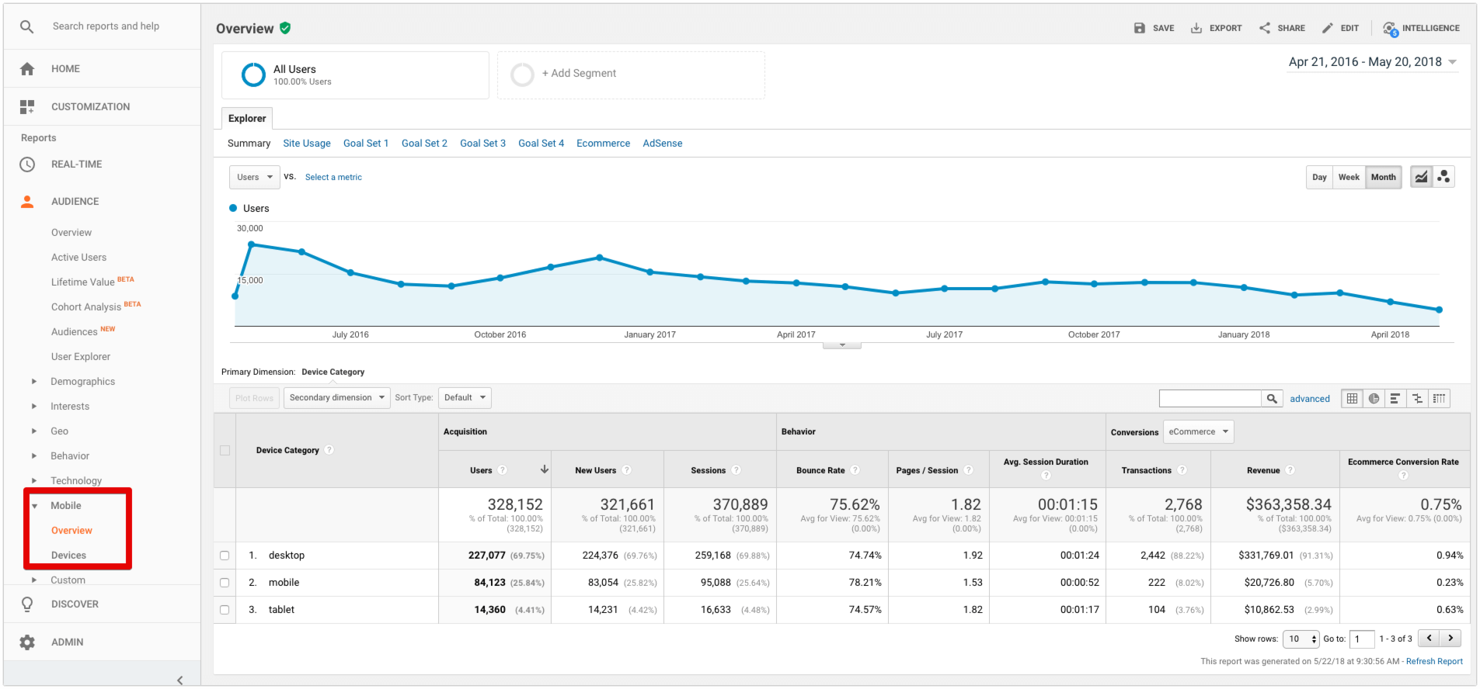Select the Explorer tab

coord(247,119)
